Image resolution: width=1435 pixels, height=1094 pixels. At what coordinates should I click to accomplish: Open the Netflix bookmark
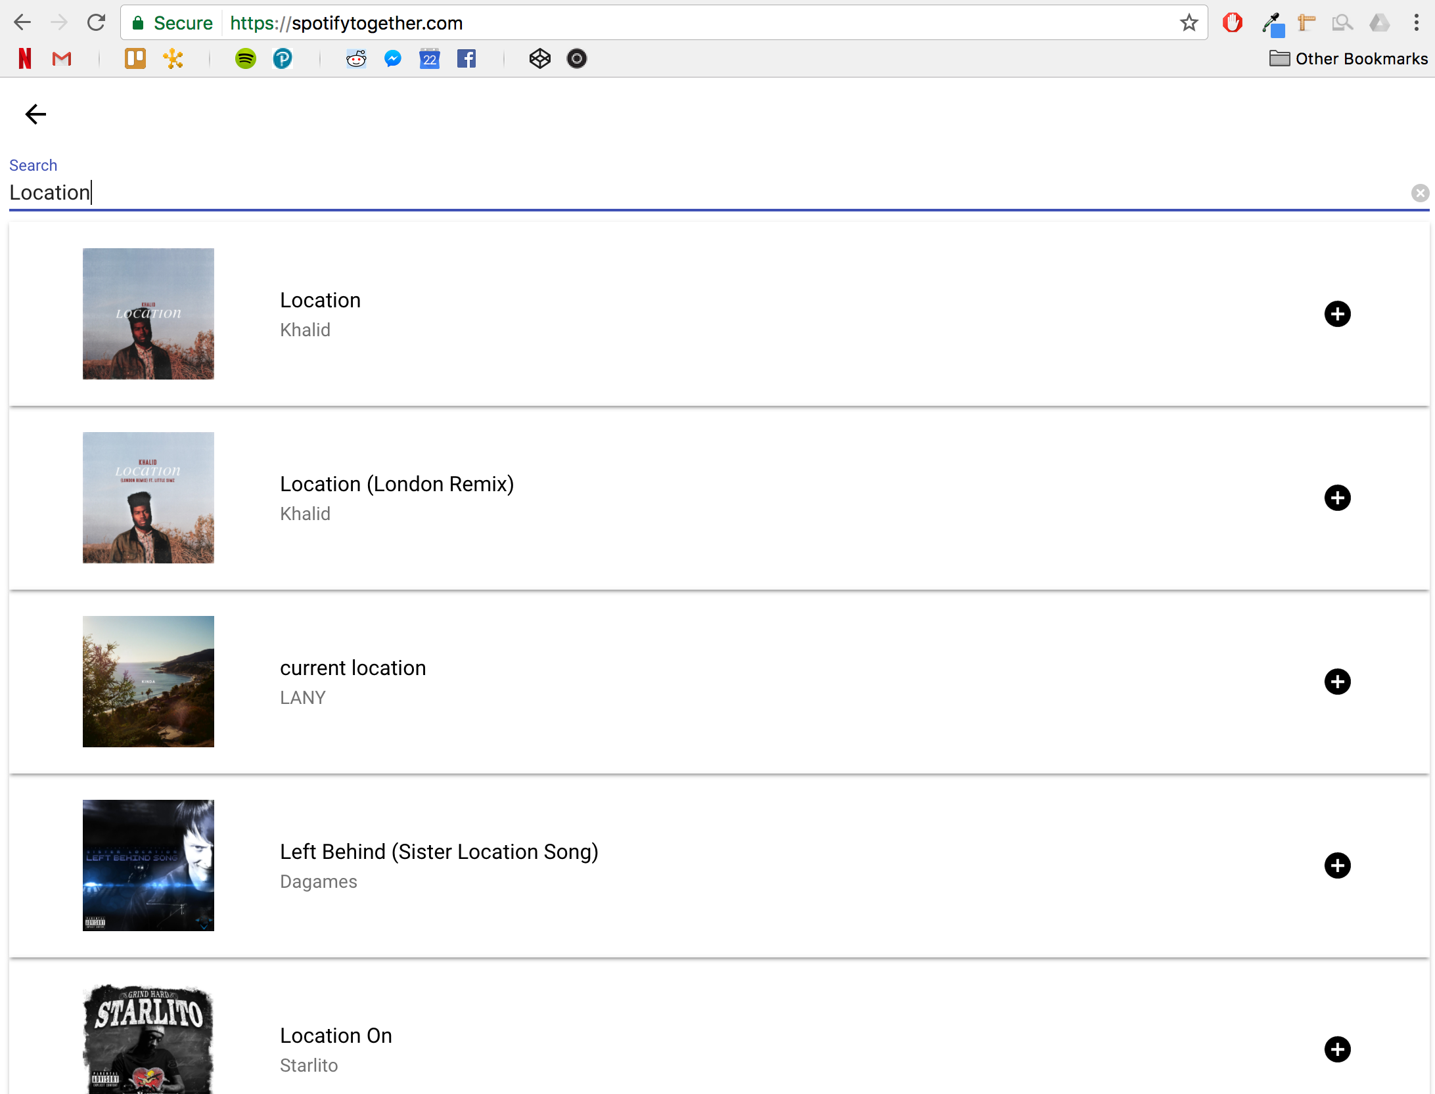(25, 58)
